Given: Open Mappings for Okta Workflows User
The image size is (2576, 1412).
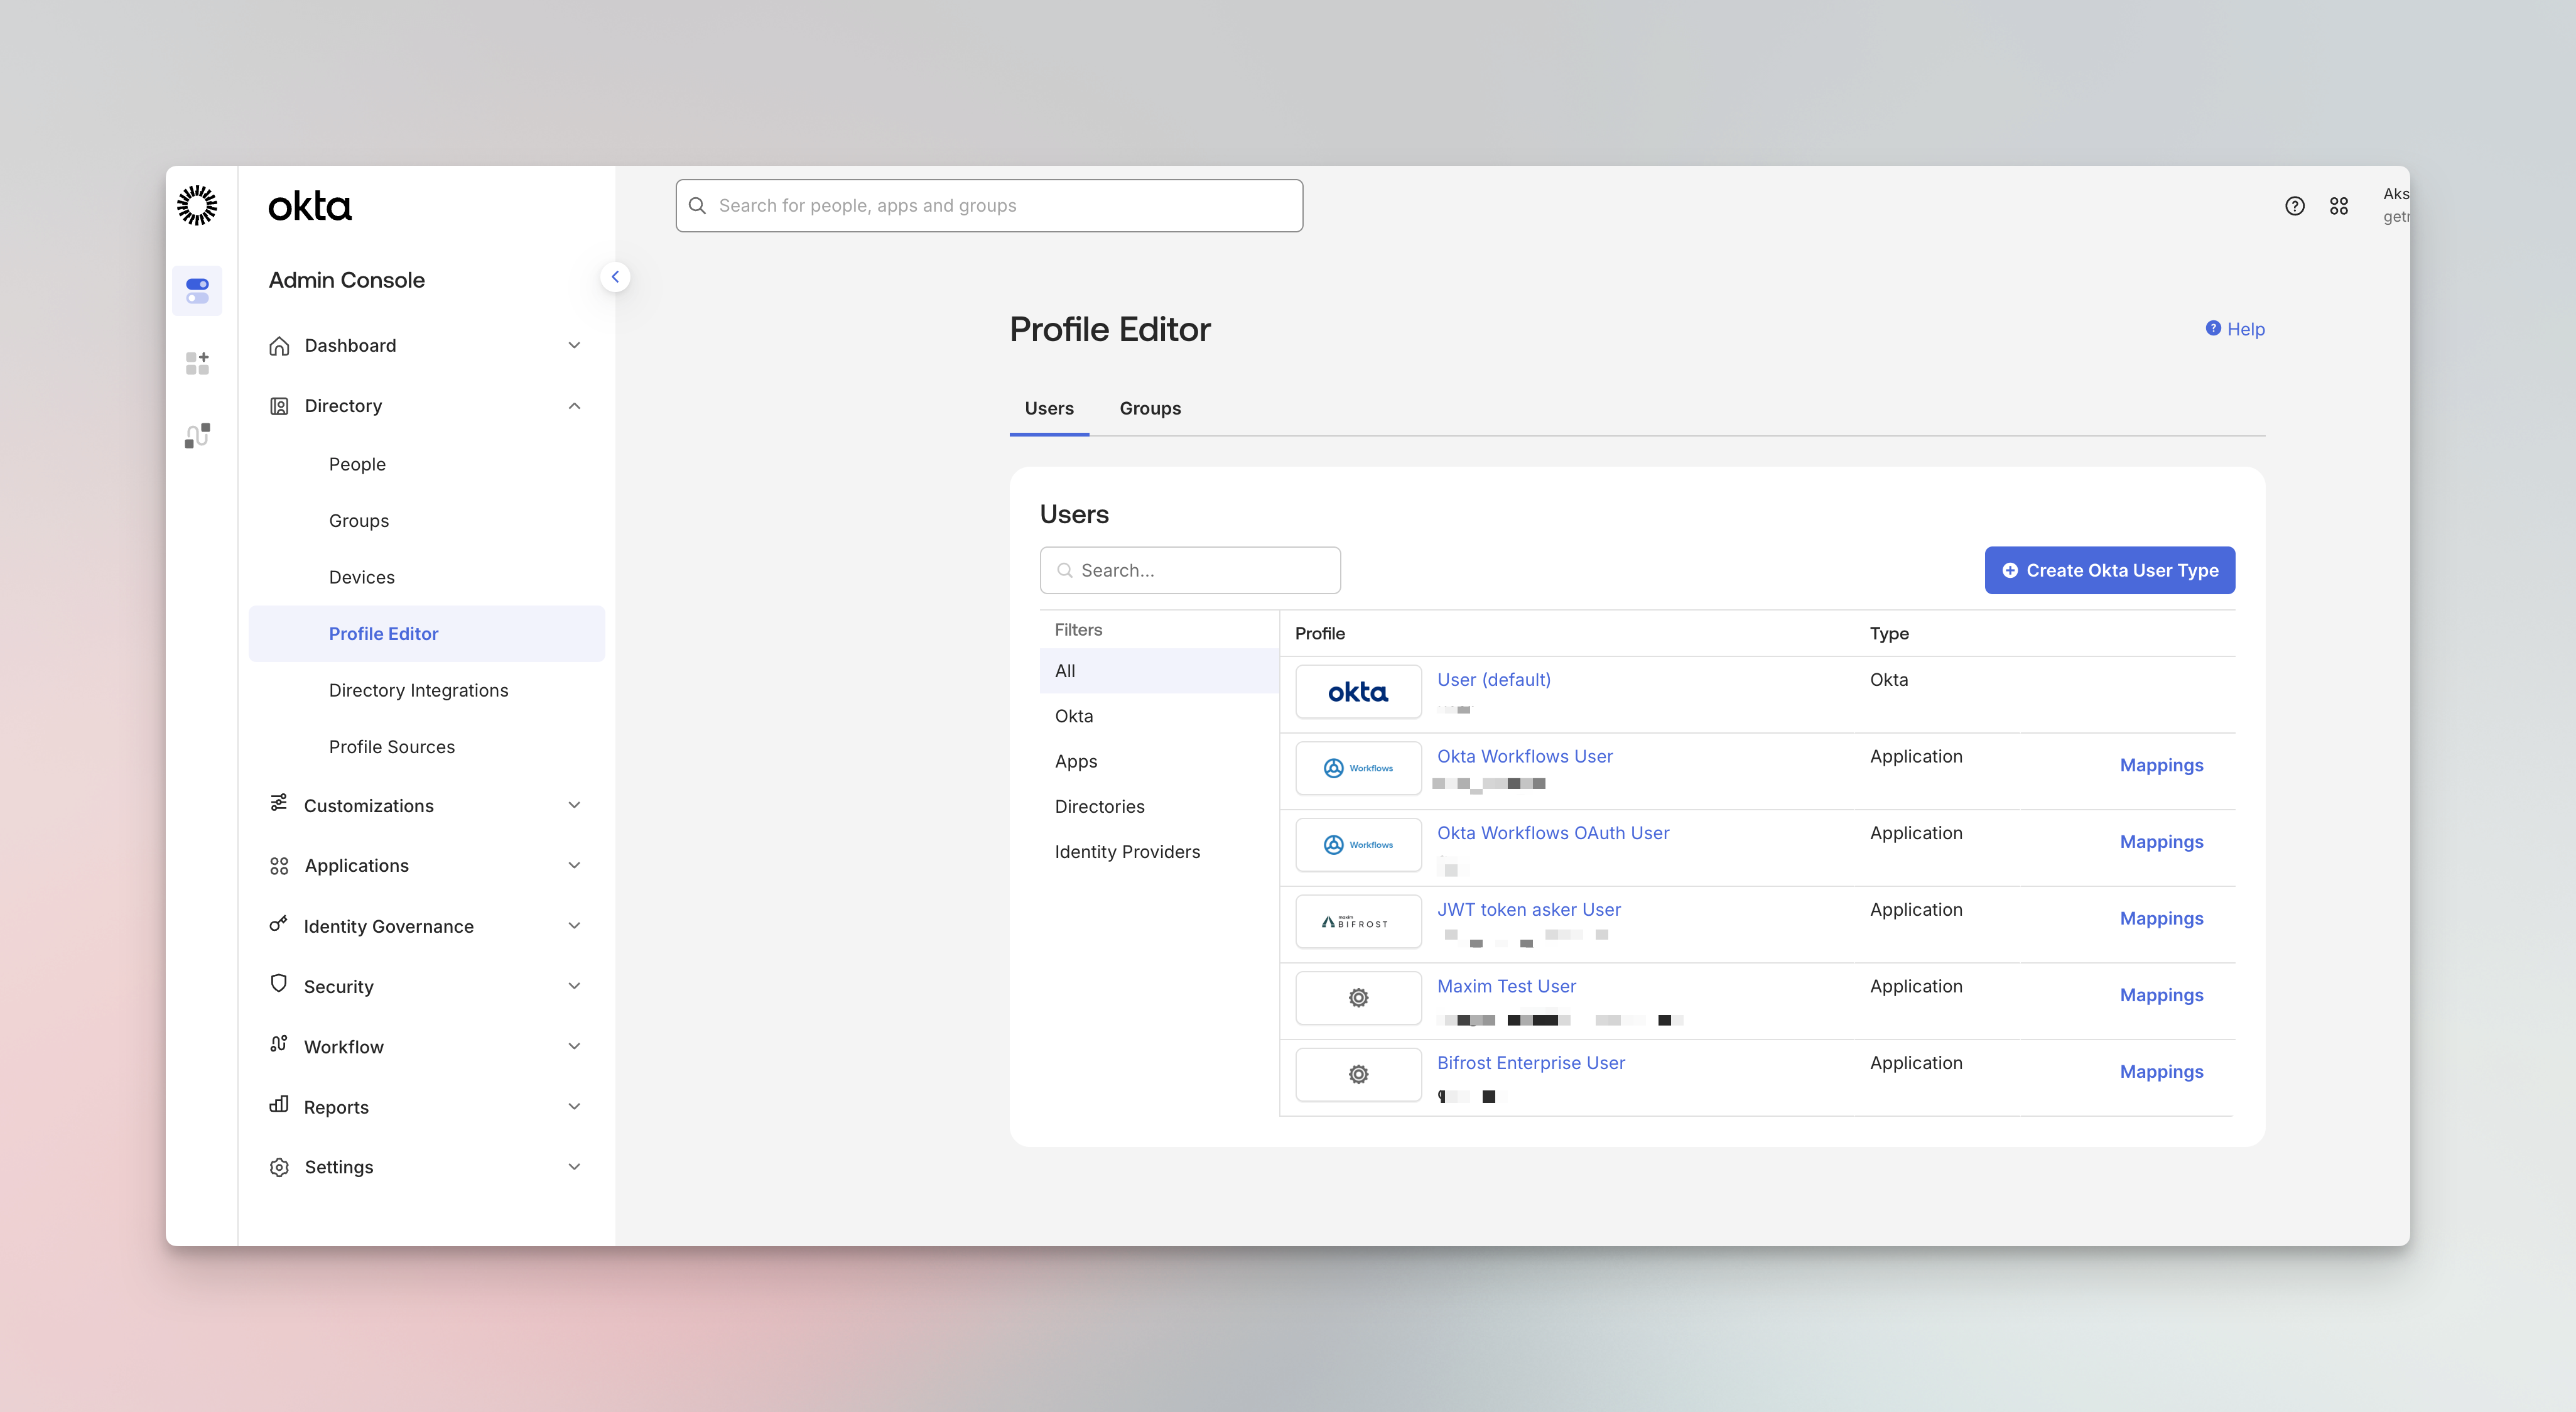Looking at the screenshot, I should click(x=2161, y=765).
